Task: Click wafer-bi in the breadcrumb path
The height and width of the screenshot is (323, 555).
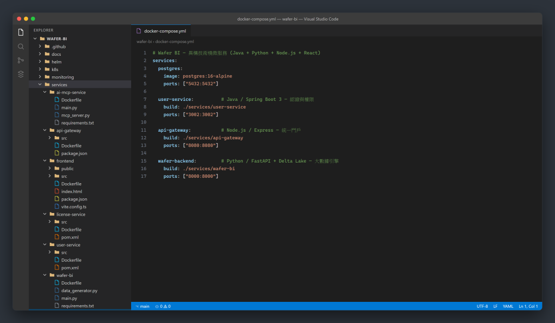Action: [144, 42]
